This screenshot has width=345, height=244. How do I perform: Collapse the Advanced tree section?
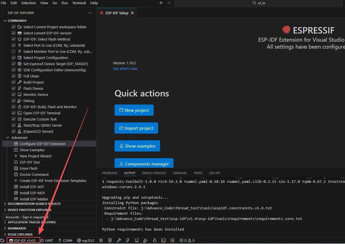[8, 138]
